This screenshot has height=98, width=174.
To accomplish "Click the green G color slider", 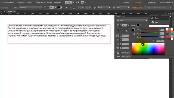I will [x=149, y=33].
